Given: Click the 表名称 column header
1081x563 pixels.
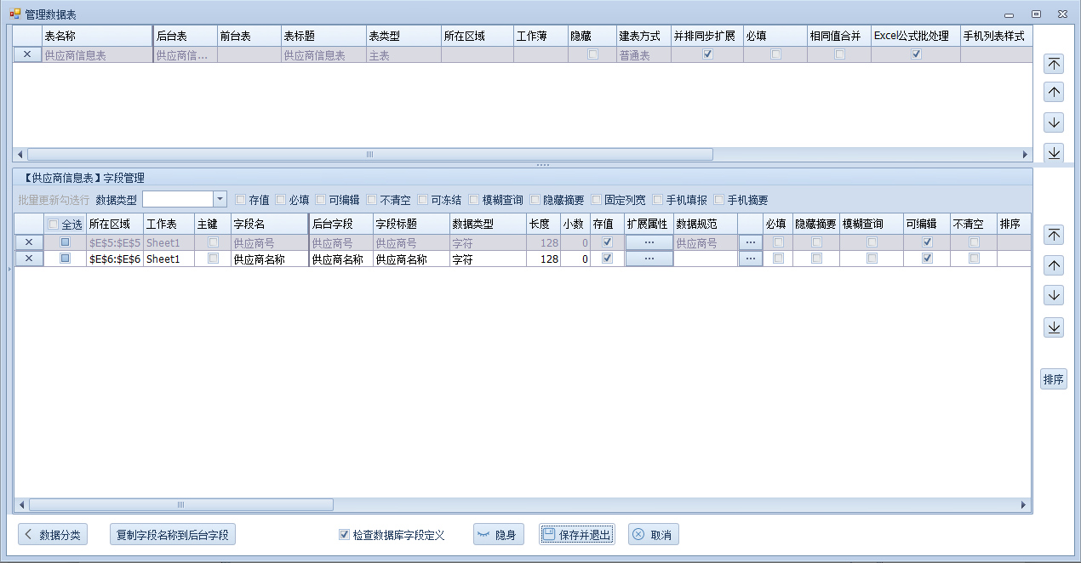Looking at the screenshot, I should point(96,37).
